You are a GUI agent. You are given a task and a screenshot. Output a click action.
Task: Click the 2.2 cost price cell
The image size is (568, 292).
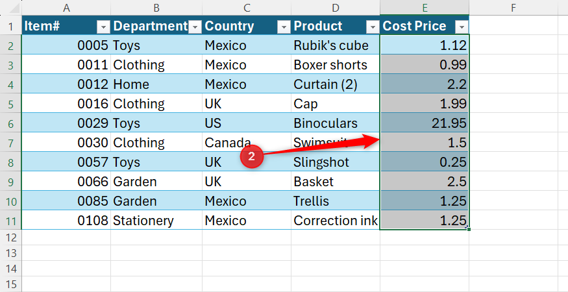(x=425, y=84)
